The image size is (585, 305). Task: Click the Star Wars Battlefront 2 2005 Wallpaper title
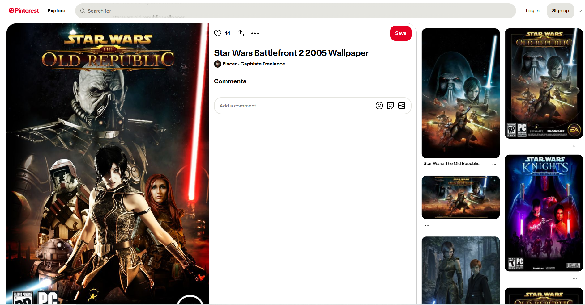291,53
